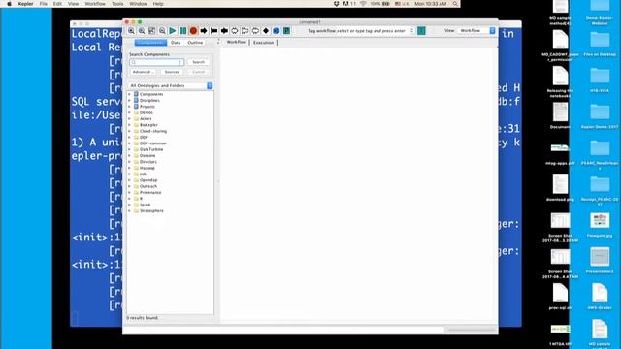Click the Search button
621x349 pixels.
point(198,62)
